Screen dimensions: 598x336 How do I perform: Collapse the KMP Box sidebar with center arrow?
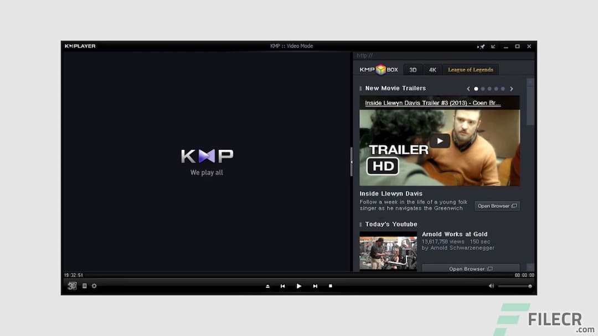click(352, 162)
